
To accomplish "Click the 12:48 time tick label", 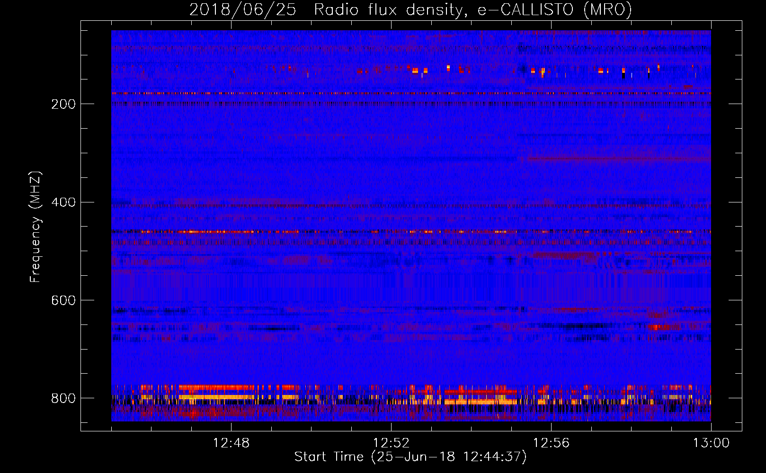I will [x=231, y=443].
